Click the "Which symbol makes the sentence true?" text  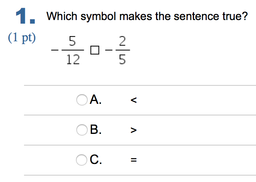point(147,17)
